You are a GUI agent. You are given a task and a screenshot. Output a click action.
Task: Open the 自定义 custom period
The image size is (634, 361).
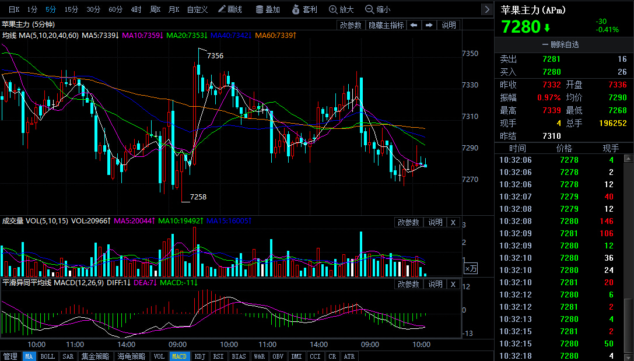pyautogui.click(x=197, y=9)
